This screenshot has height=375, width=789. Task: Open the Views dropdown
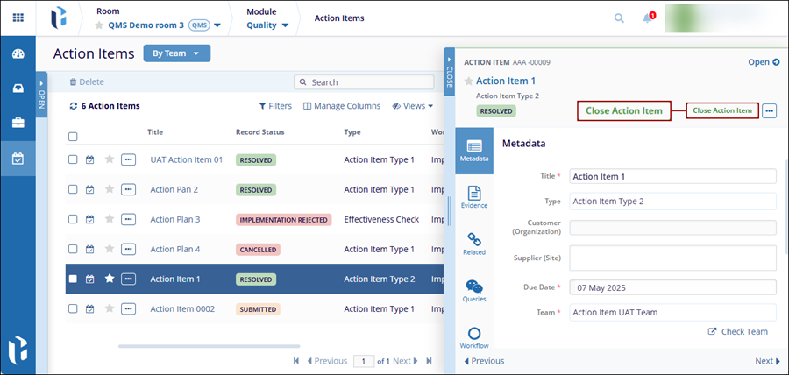point(414,106)
